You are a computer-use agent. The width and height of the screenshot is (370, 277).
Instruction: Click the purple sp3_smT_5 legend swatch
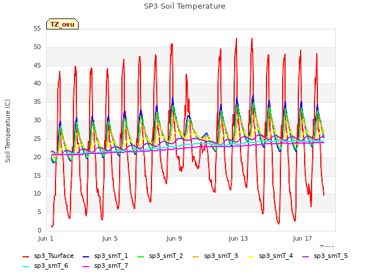[306, 256]
